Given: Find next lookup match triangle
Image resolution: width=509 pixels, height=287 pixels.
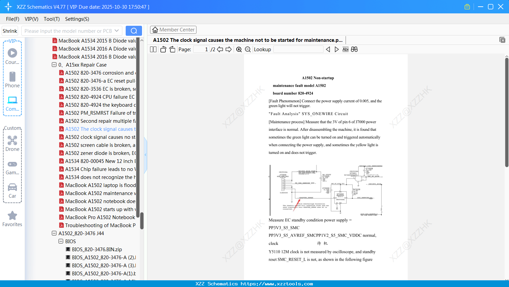Looking at the screenshot, I should pyautogui.click(x=337, y=50).
